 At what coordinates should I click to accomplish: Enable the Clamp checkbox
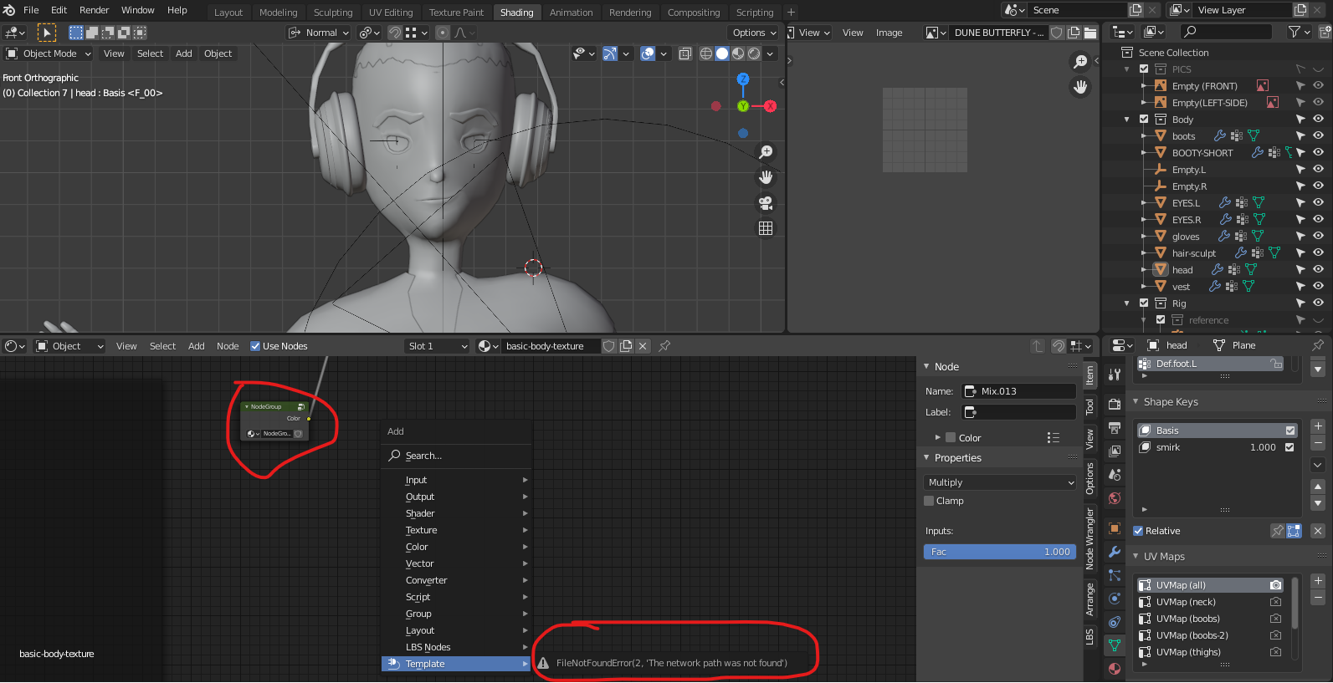point(929,501)
